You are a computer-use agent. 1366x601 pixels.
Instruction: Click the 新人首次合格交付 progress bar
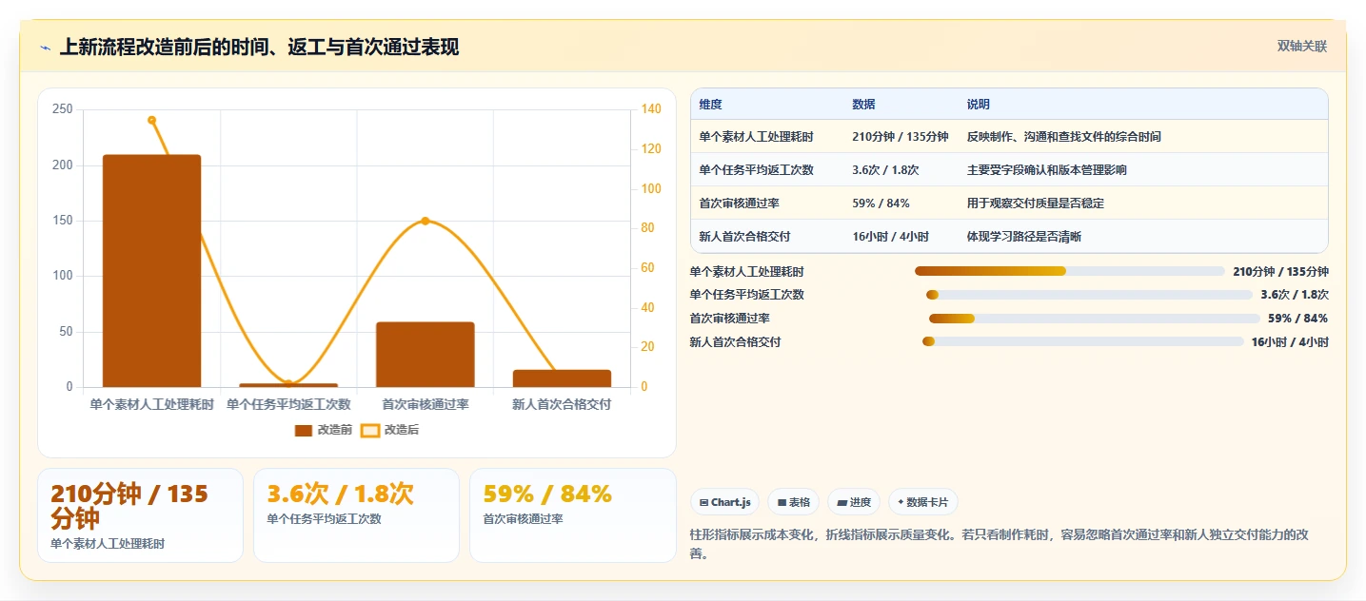1083,341
